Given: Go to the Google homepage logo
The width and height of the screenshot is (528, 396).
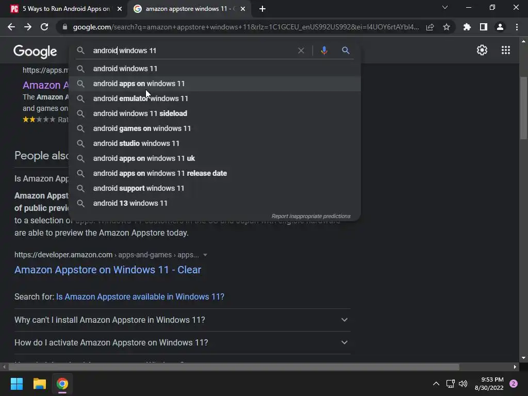Looking at the screenshot, I should (x=35, y=52).
